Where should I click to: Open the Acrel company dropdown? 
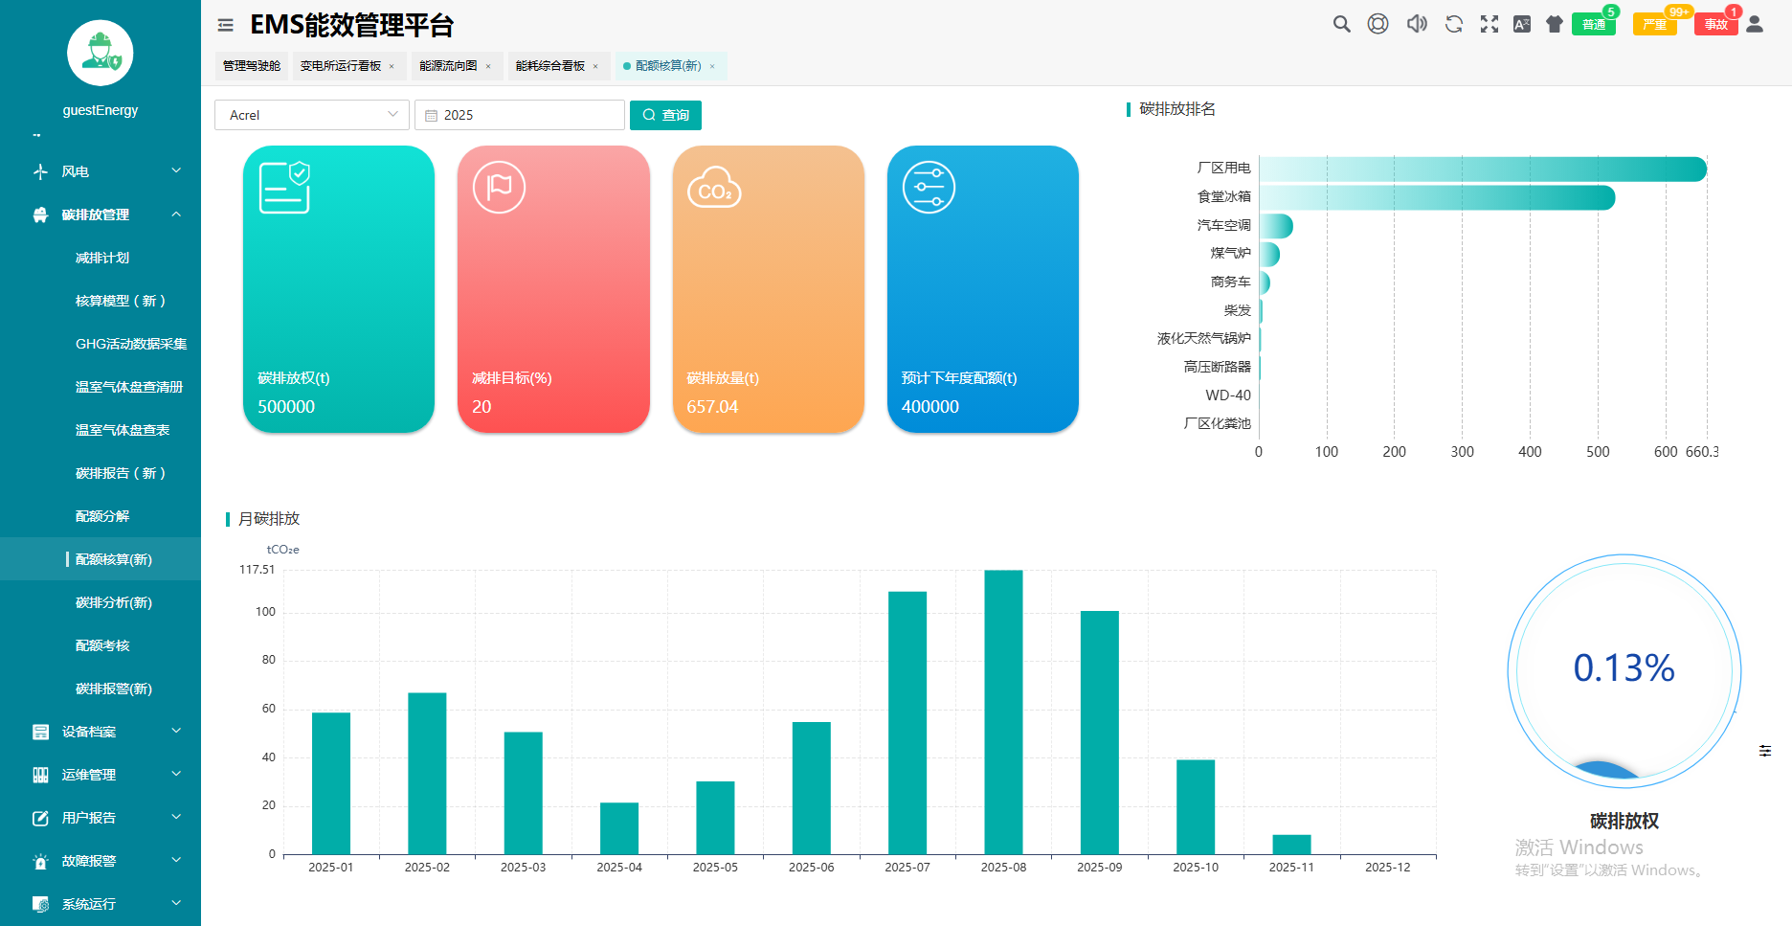point(312,115)
